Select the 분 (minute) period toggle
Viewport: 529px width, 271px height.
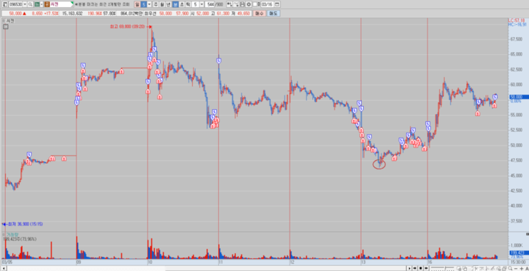[x=175, y=4]
